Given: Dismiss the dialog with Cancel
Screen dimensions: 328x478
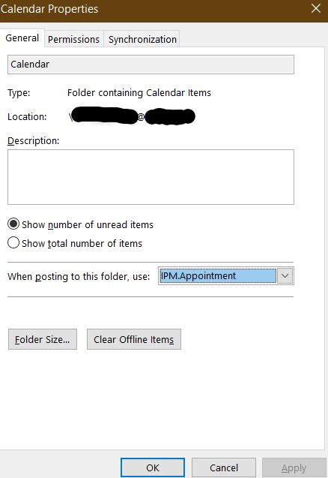Looking at the screenshot, I should [224, 467].
